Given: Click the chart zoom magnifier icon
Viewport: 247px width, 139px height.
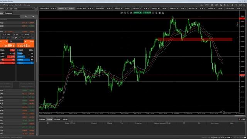Looking at the screenshot, I should 122,13.
